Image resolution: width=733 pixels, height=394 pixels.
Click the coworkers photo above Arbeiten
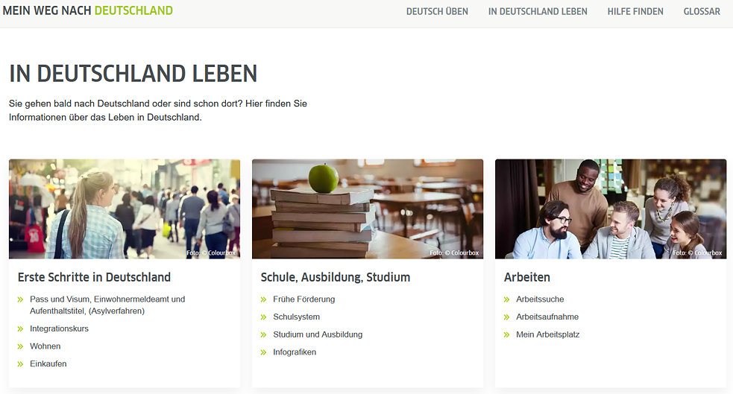(611, 209)
